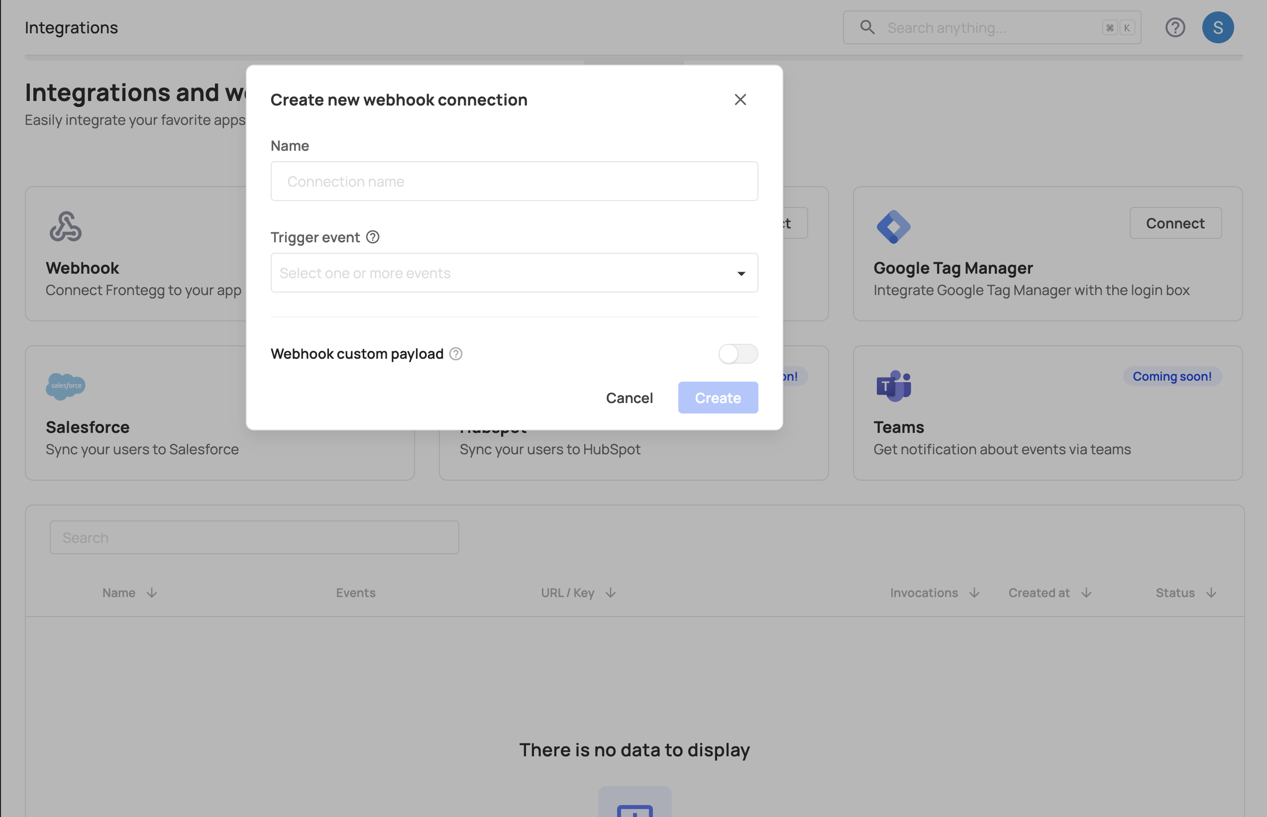This screenshot has width=1267, height=817.
Task: Sort by Created at column
Action: pos(1039,593)
